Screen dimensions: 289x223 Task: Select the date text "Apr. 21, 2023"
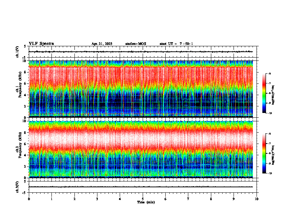click(102, 44)
